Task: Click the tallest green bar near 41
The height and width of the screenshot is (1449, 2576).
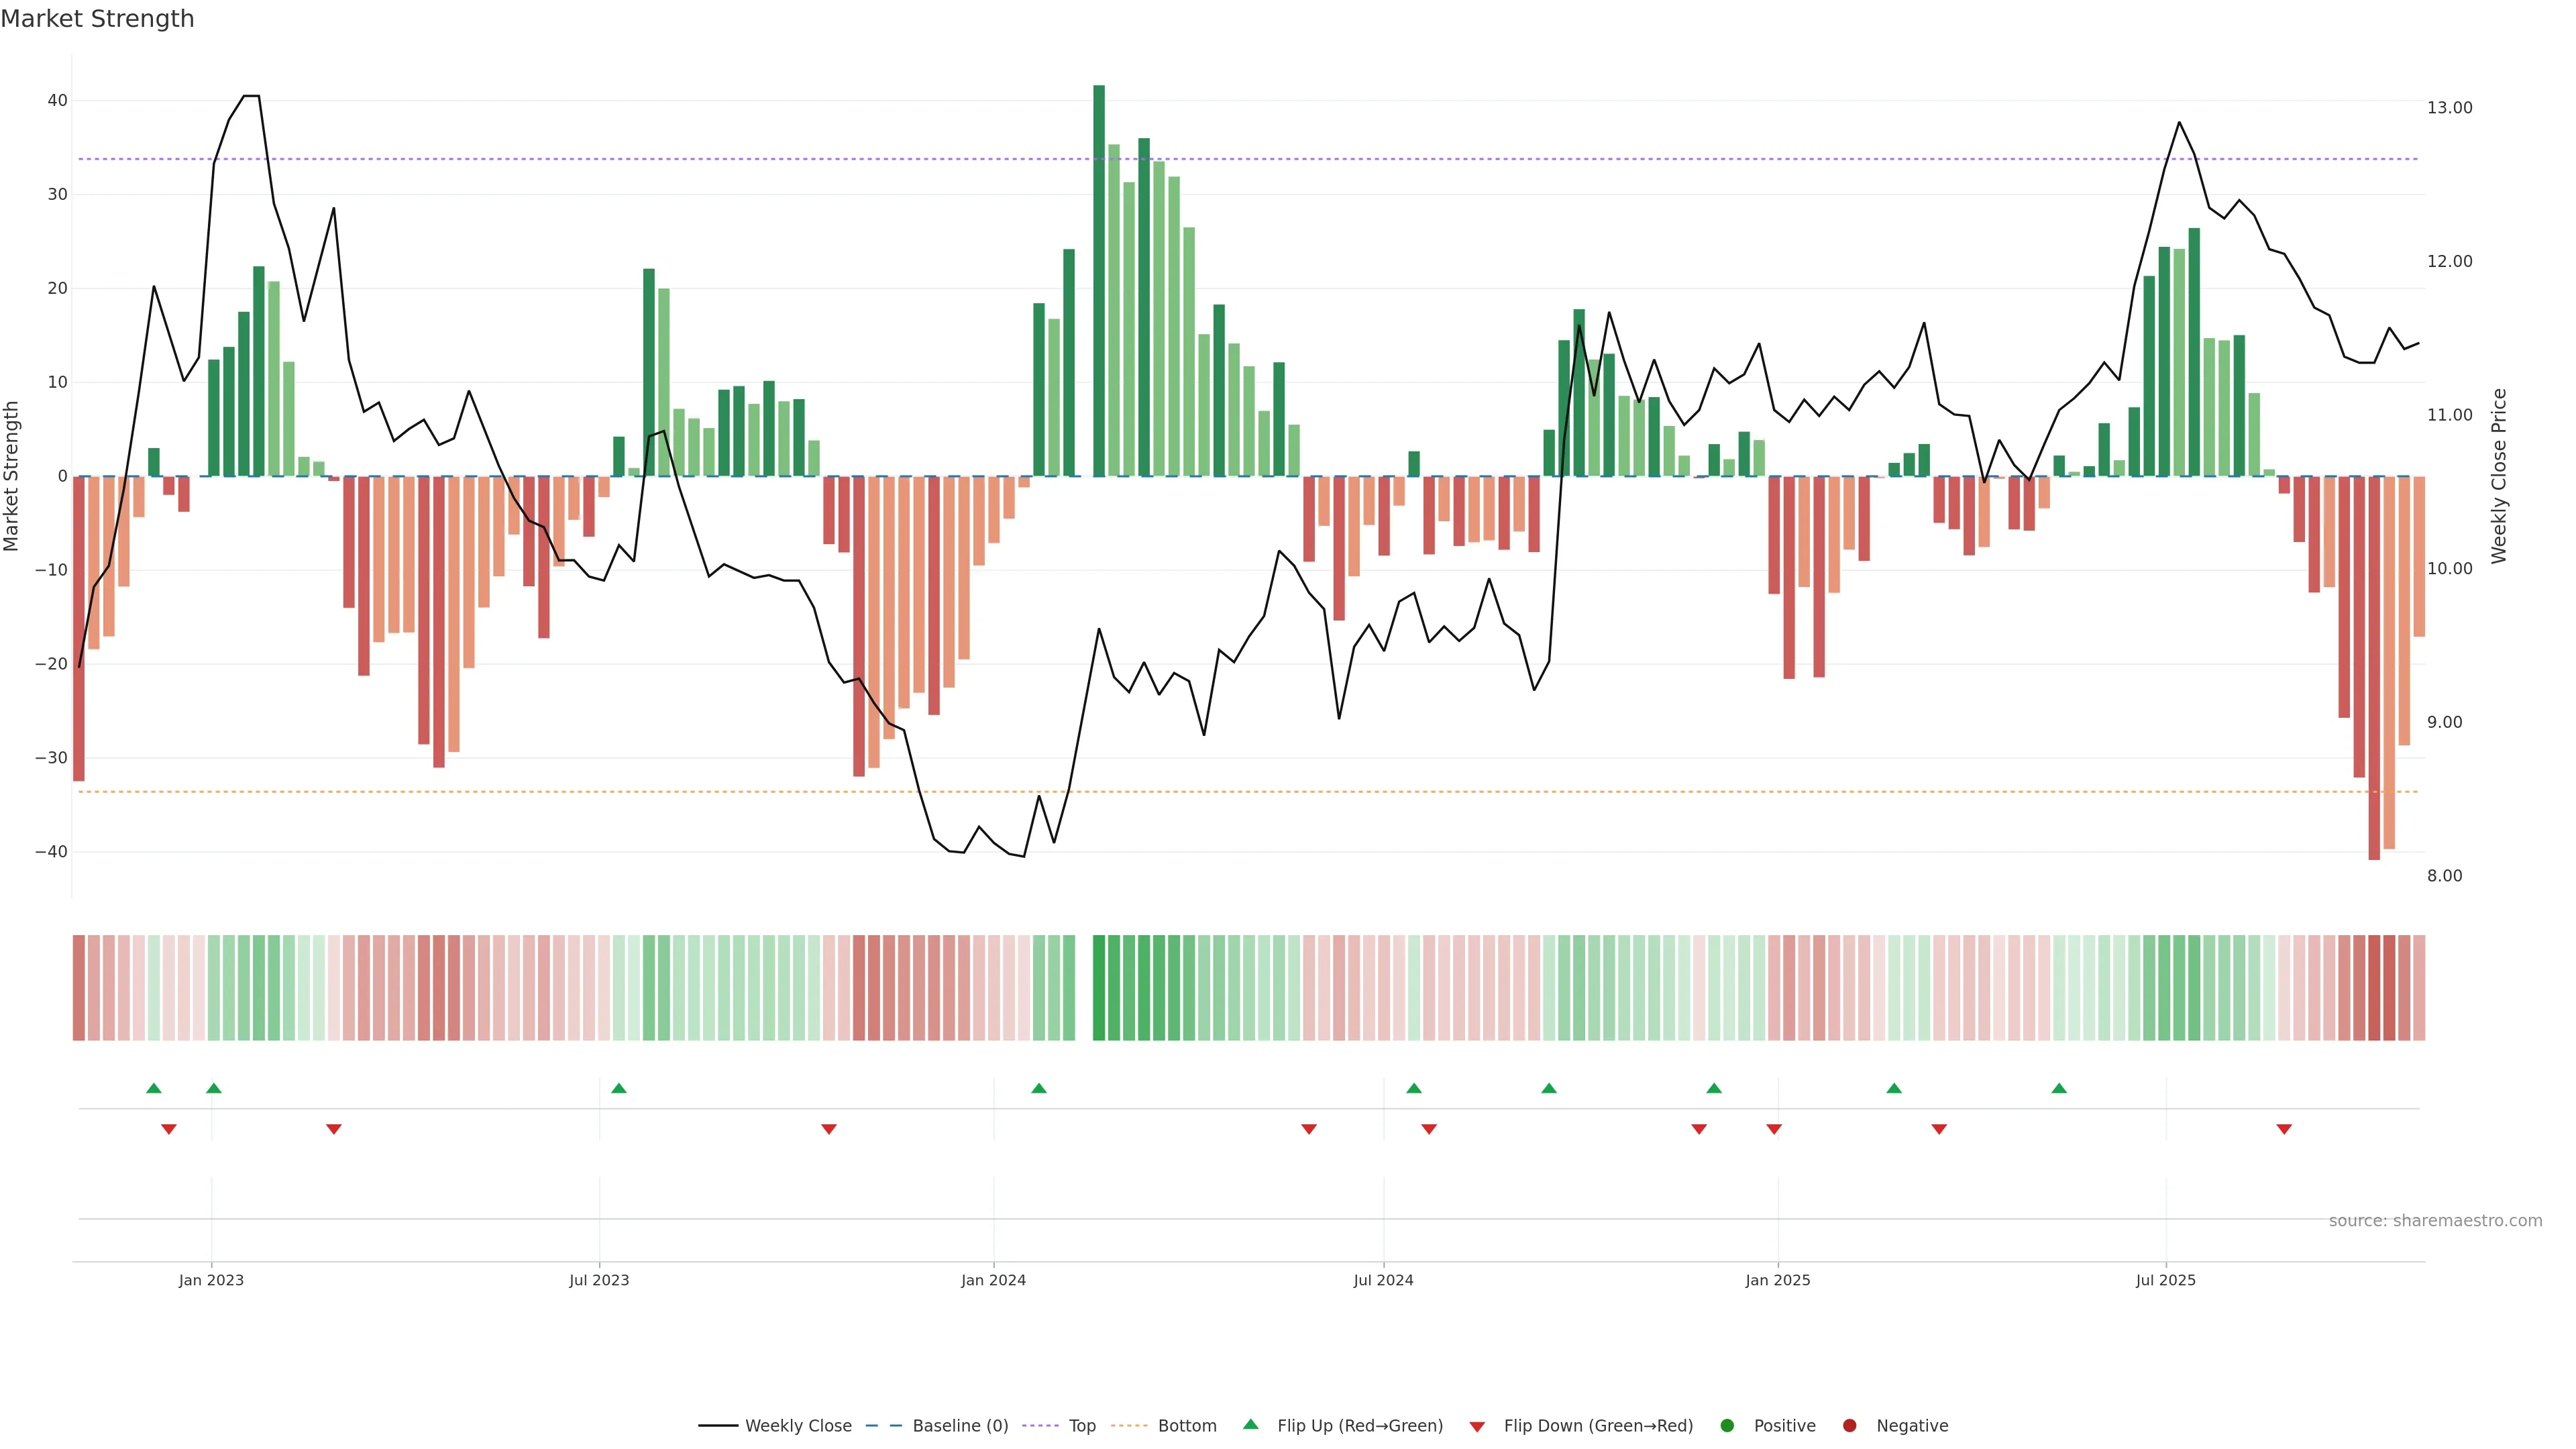Action: click(1099, 280)
